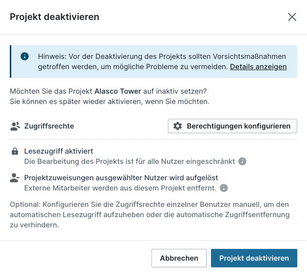Click the Zugriffsrechte section label
Screen dimensions: 307x275
[x=49, y=126]
